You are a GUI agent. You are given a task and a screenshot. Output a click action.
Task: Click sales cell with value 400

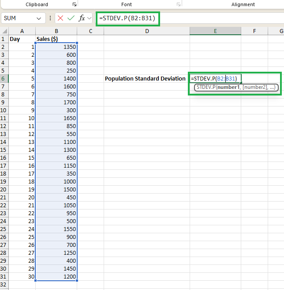[x=56, y=261]
